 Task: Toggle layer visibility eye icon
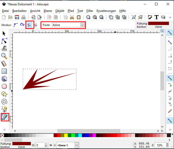51,145
